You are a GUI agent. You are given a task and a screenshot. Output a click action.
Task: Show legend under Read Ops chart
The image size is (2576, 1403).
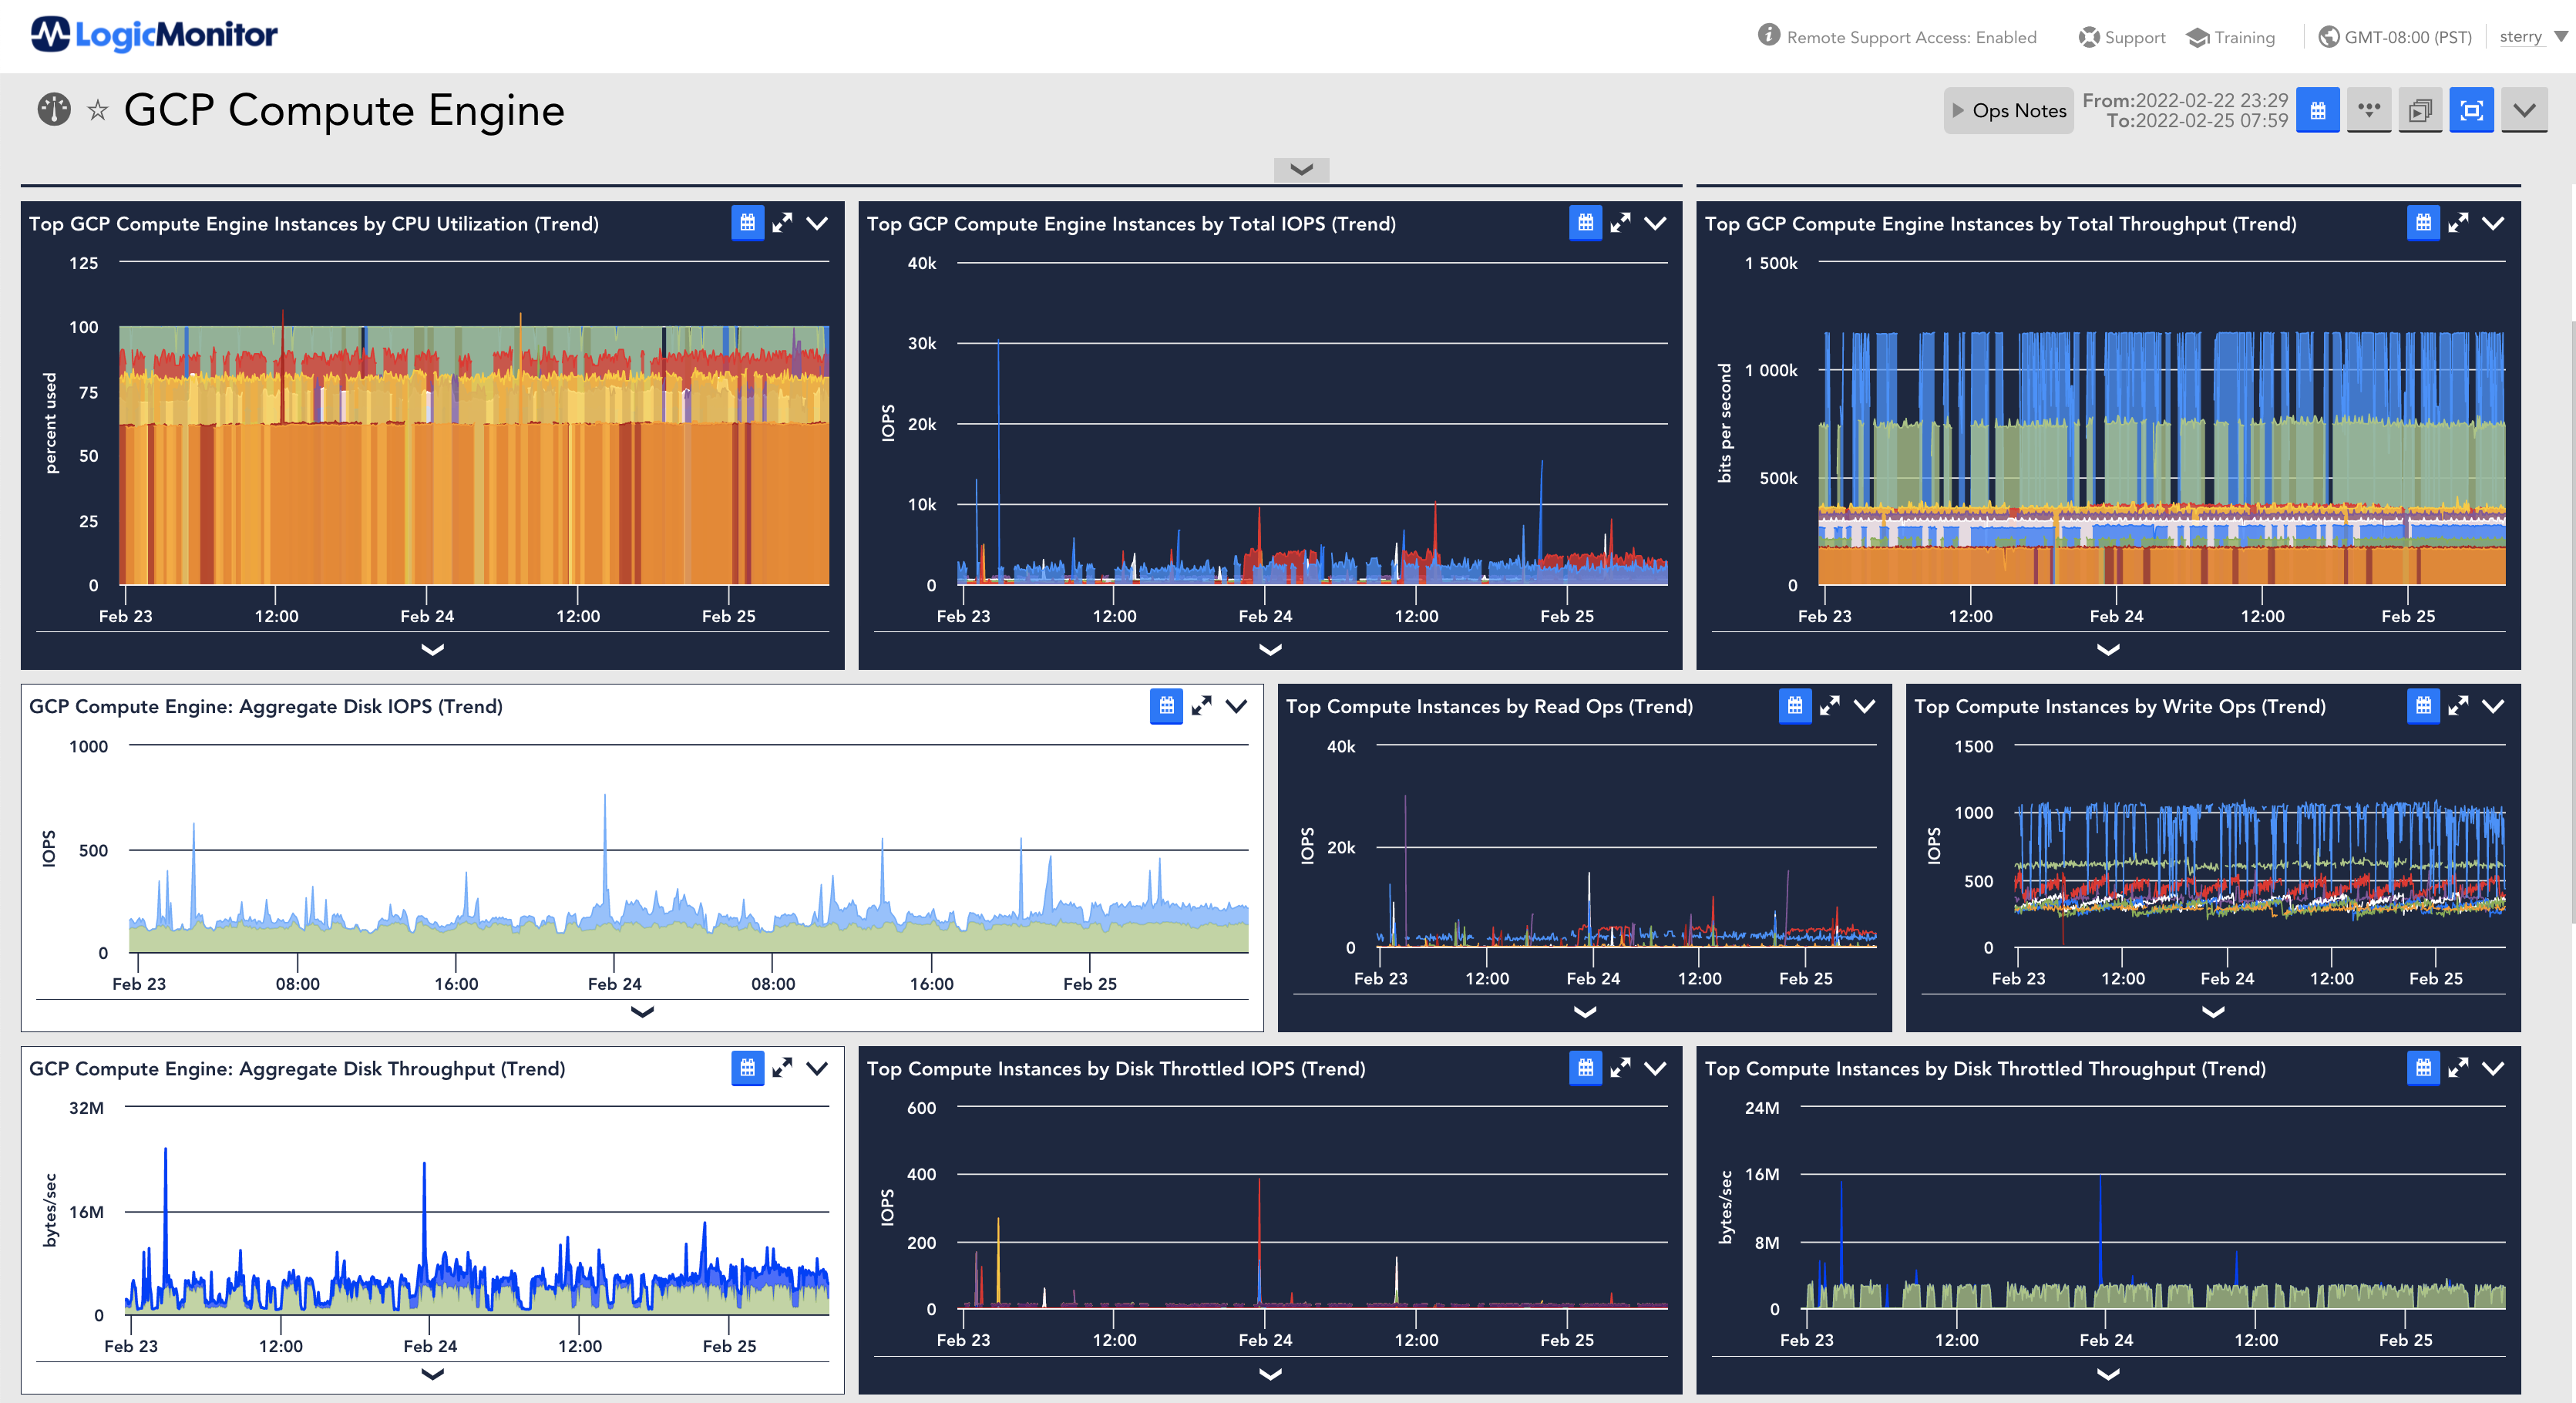pyautogui.click(x=1585, y=1012)
